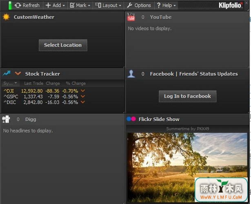Click the YouTube logo icon
This screenshot has height=204, width=251.
pos(131,17)
